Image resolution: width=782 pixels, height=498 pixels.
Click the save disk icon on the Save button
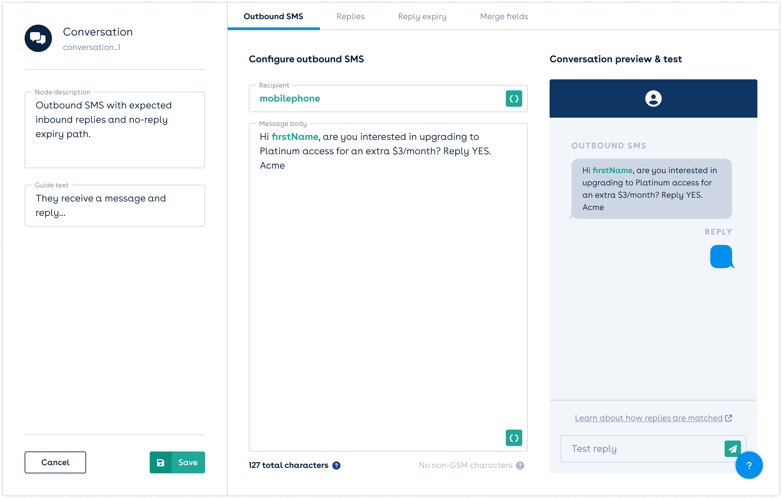coord(161,462)
